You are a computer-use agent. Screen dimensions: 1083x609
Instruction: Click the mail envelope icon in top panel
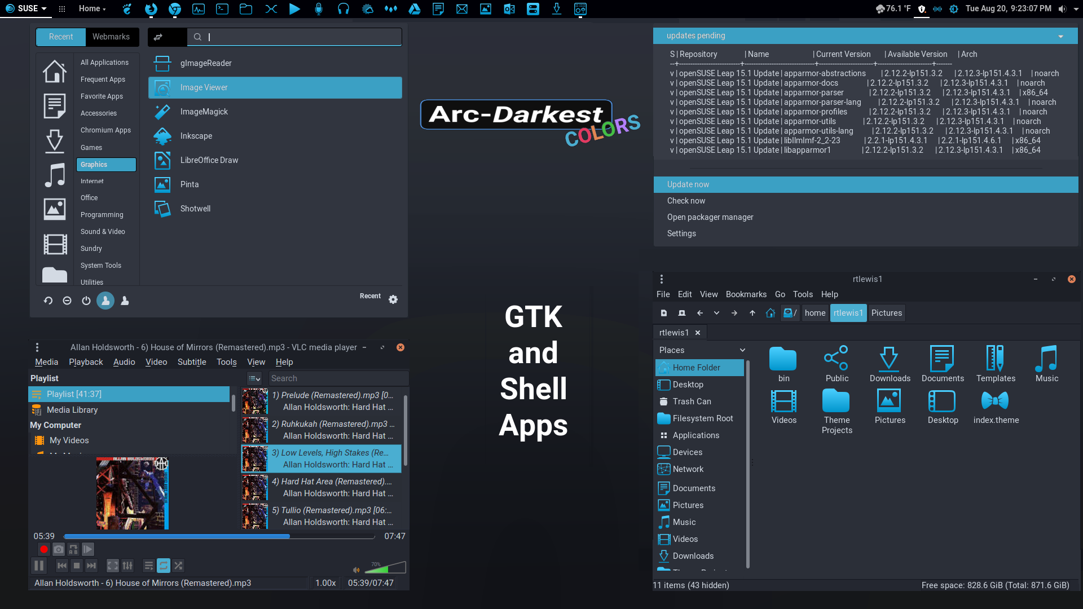click(x=462, y=8)
